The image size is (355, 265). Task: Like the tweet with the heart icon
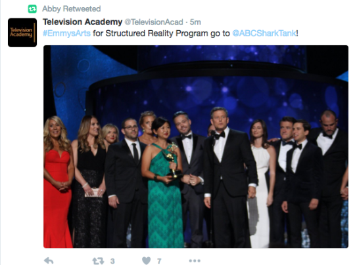click(146, 260)
